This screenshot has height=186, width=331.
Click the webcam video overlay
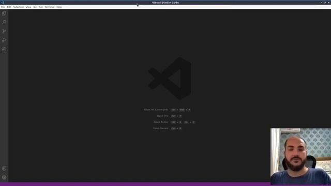(x=300, y=156)
